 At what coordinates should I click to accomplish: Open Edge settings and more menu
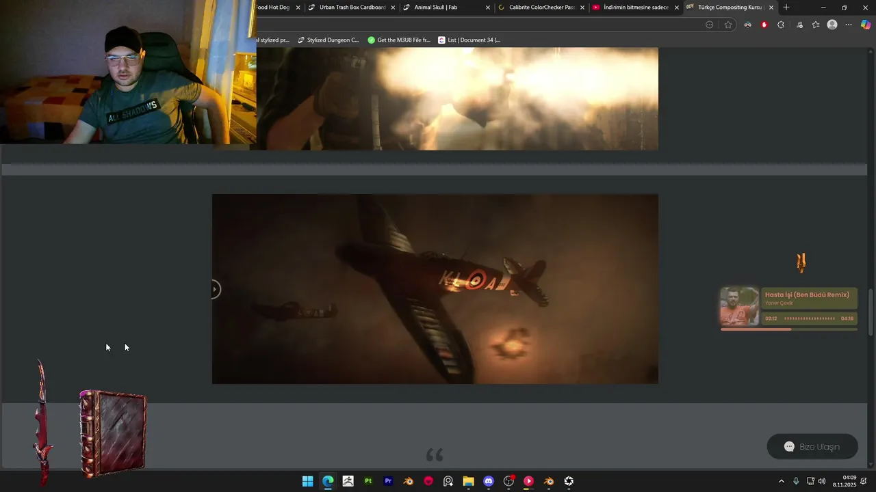(849, 25)
